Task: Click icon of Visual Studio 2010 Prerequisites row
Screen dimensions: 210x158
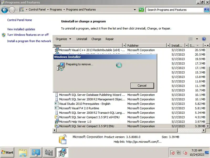Action: (x=57, y=103)
